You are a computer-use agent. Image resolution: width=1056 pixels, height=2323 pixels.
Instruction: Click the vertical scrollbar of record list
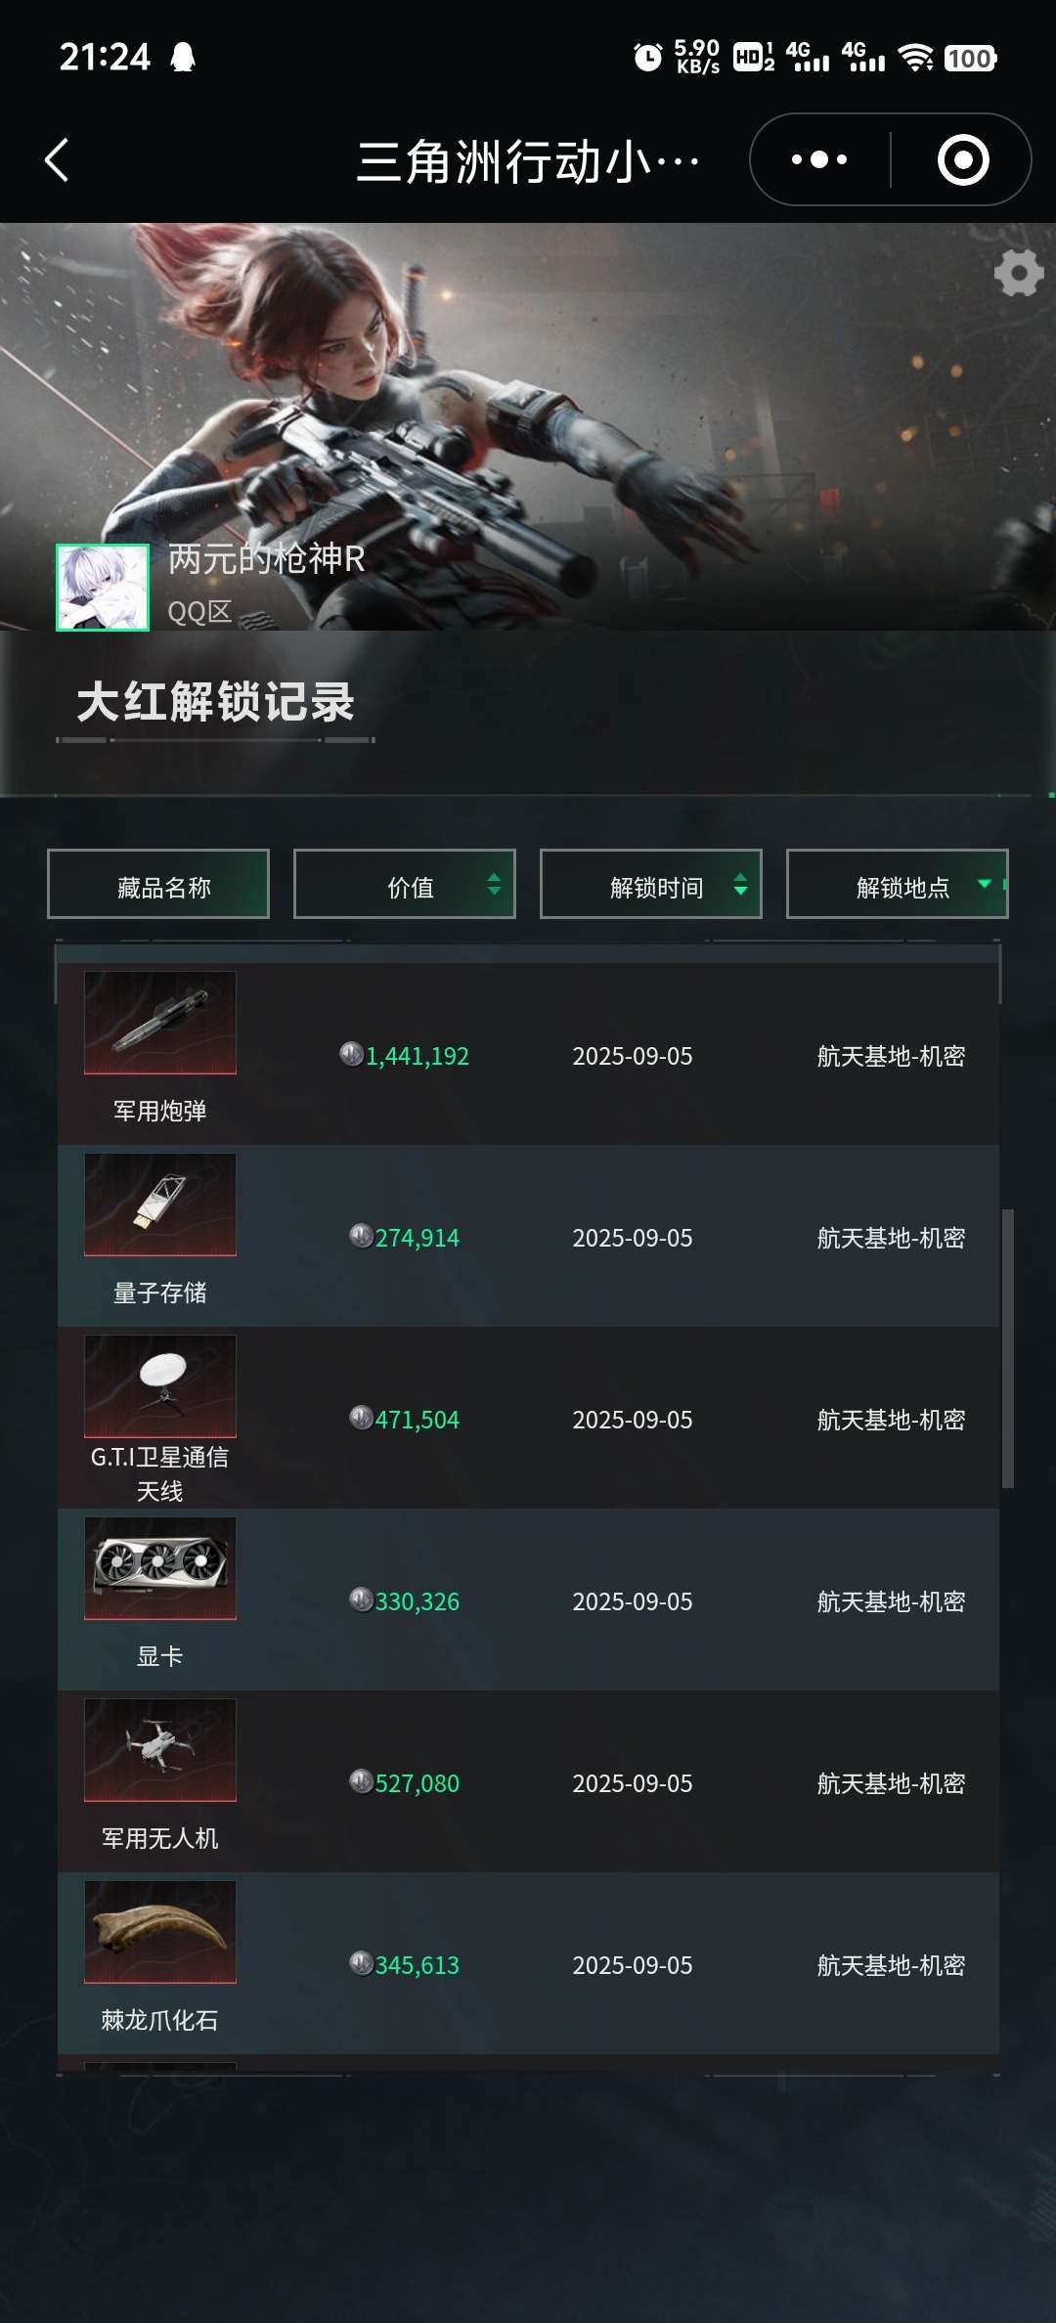click(1008, 1348)
